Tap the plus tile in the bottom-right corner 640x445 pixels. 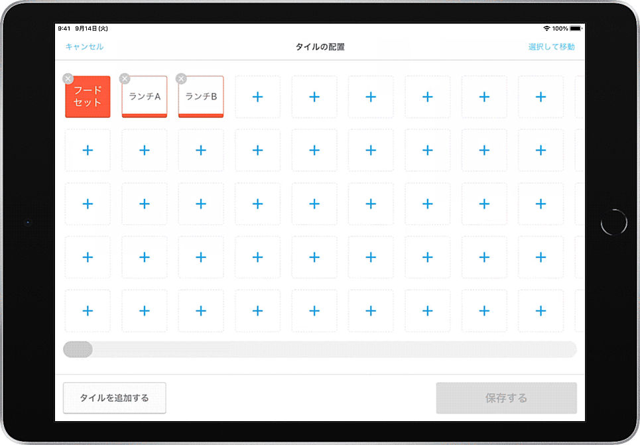[x=541, y=310]
